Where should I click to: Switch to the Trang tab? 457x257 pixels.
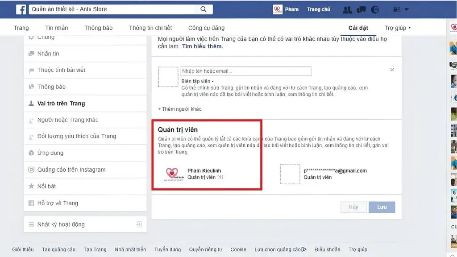21,28
